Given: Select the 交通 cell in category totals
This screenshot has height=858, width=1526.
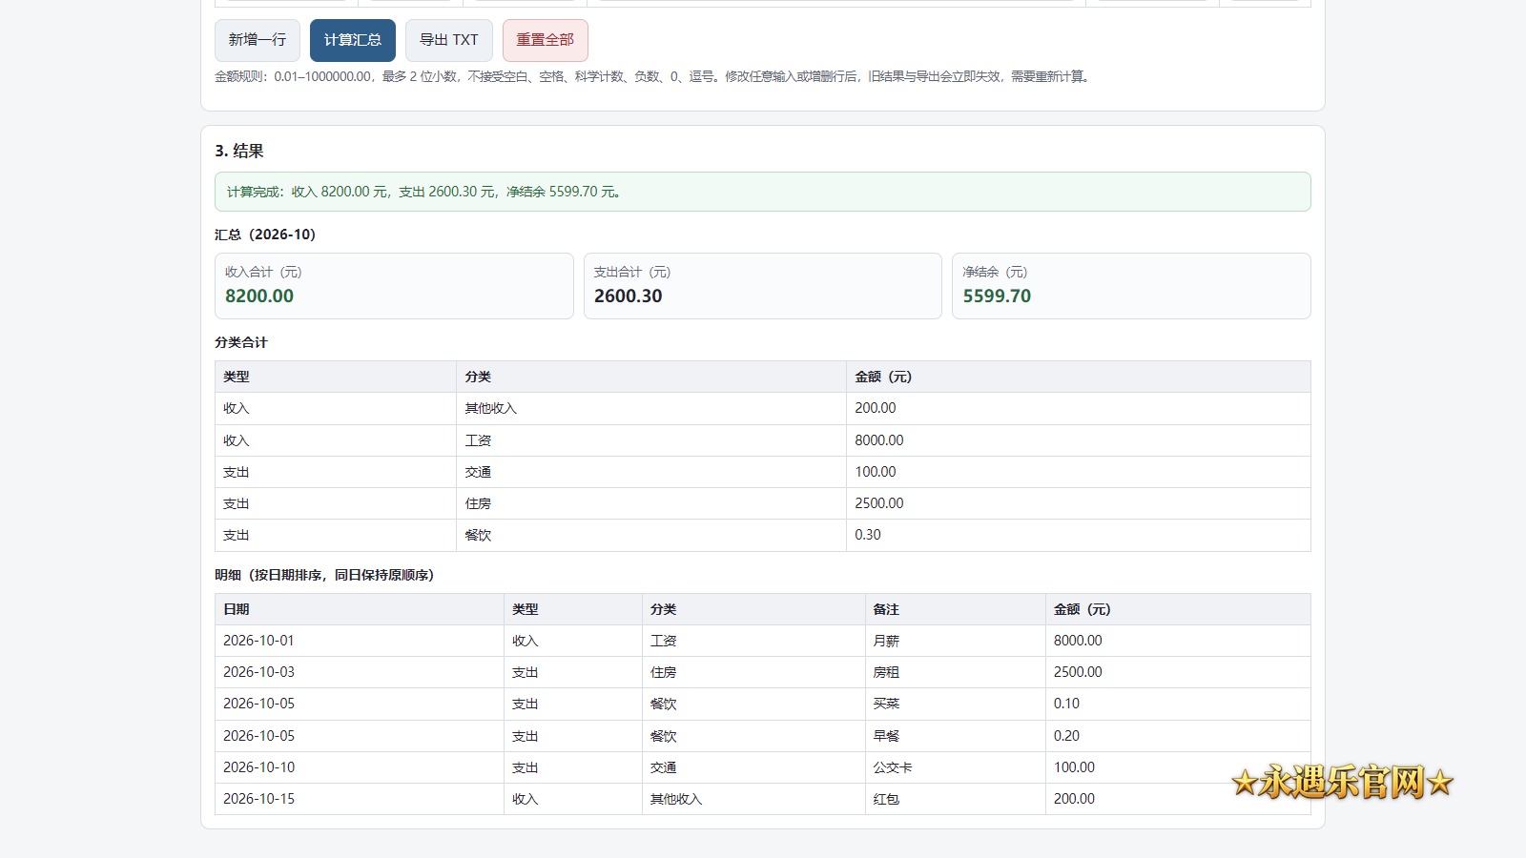Looking at the screenshot, I should 651,472.
